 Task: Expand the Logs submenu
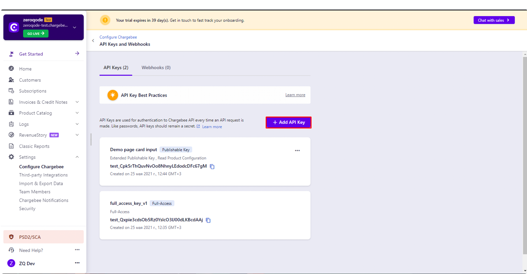[77, 124]
